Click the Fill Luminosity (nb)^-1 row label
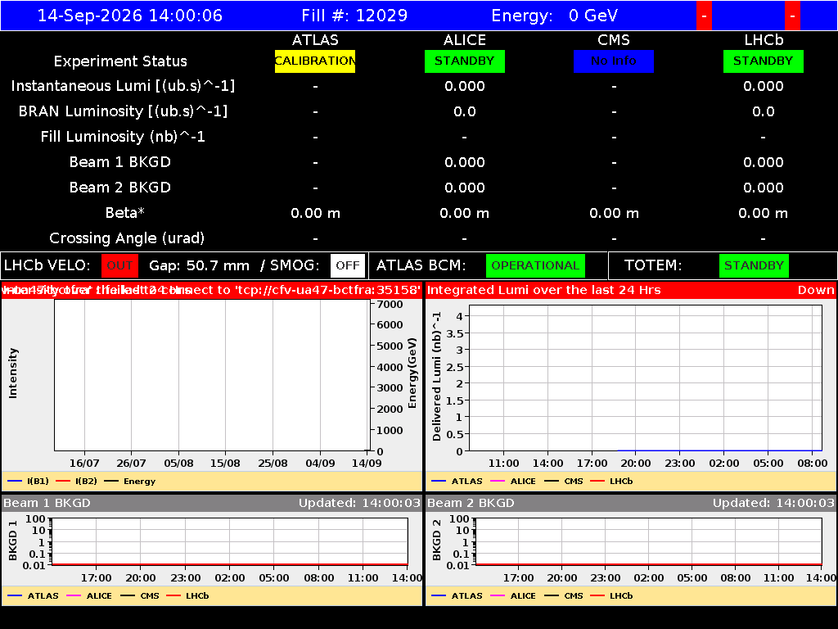 pos(123,137)
